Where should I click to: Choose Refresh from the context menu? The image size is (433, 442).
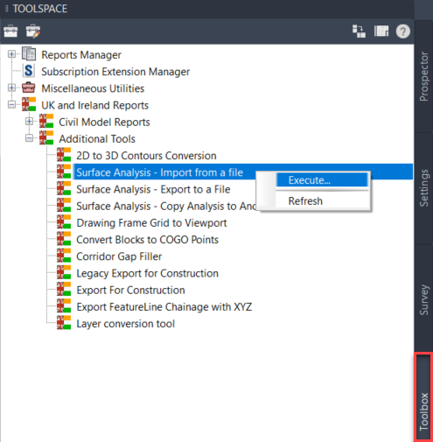(305, 201)
